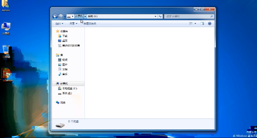Click the network icon beside 网络
The image size is (257, 138).
tap(57, 102)
